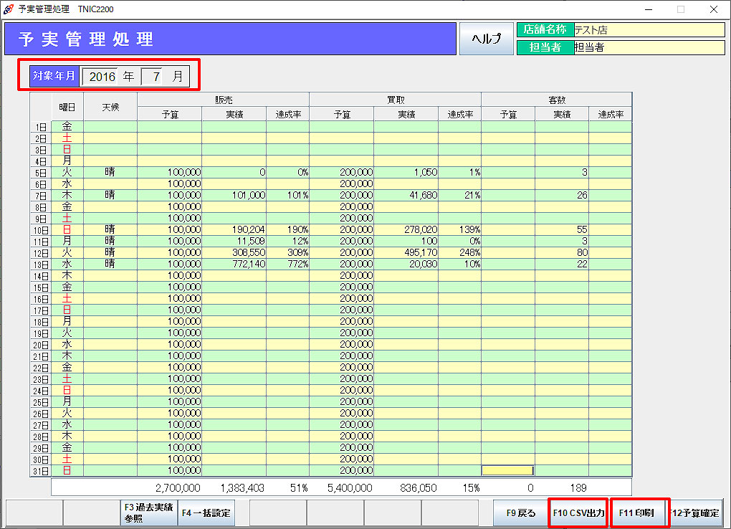
Task: Click the 天候 cell for 5日
Action: 110,173
